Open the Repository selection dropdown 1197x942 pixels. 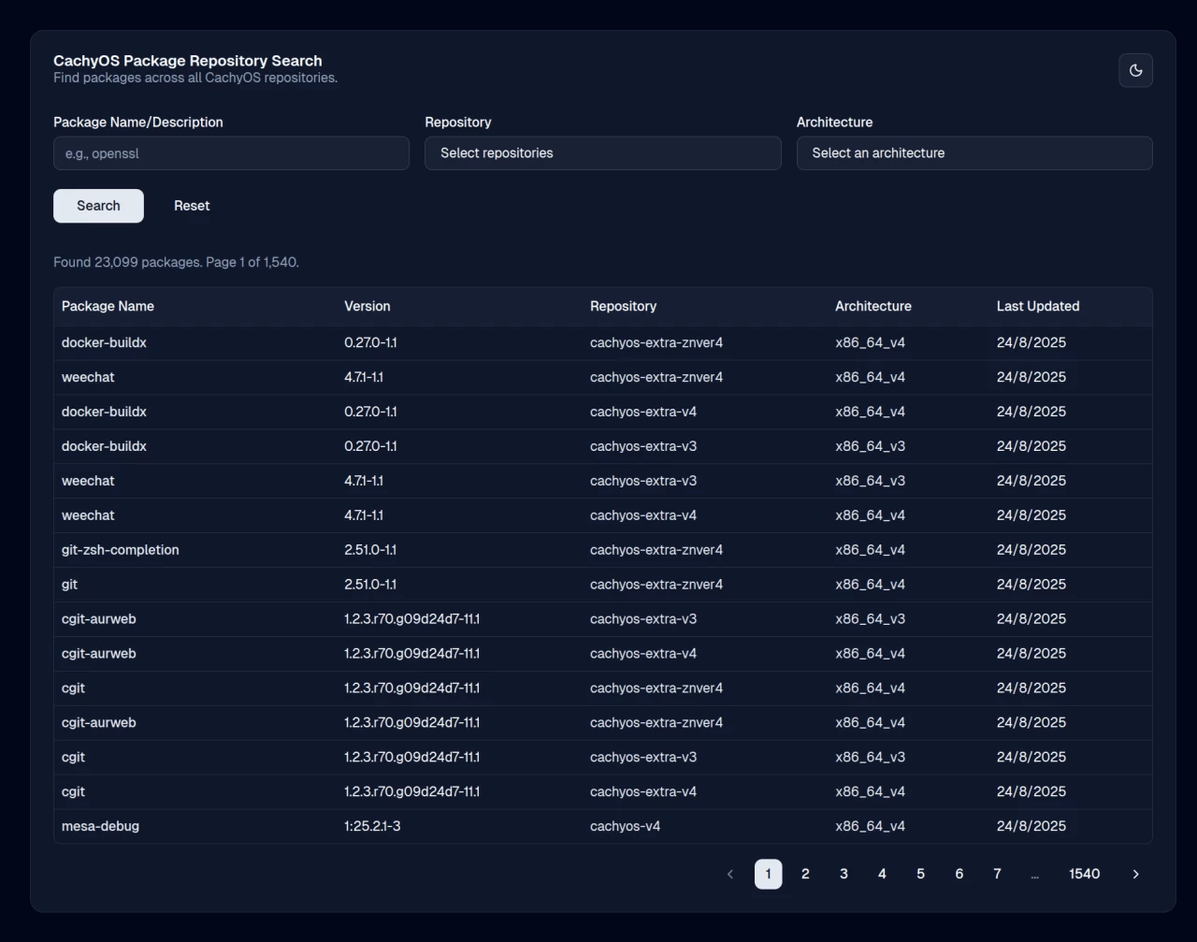point(602,152)
